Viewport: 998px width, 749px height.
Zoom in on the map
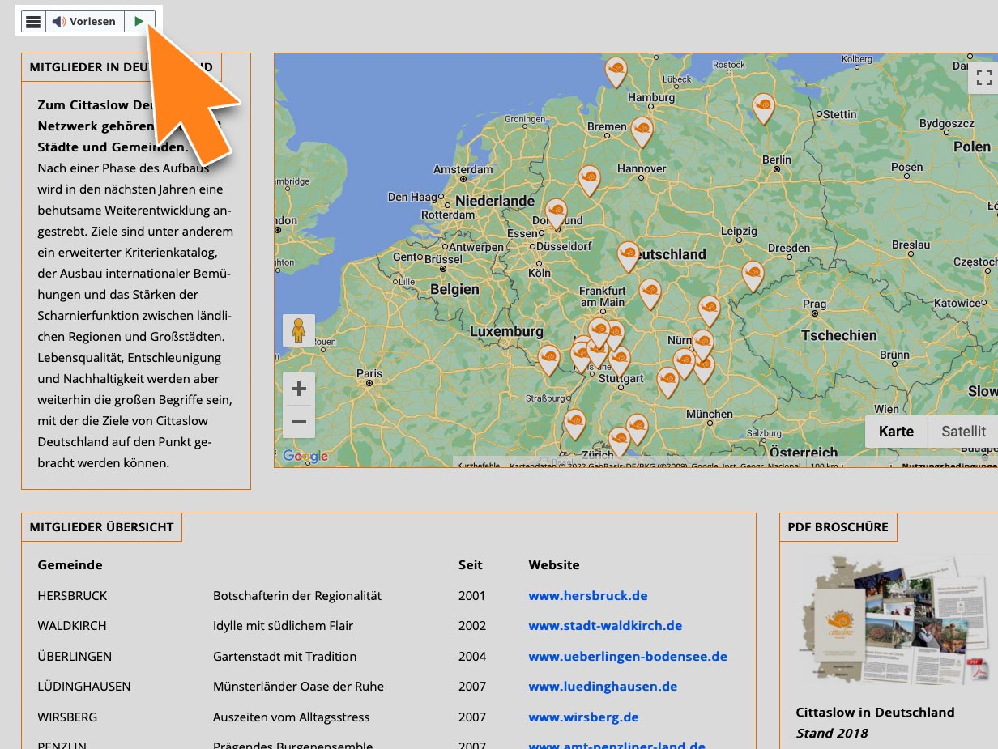(x=298, y=389)
